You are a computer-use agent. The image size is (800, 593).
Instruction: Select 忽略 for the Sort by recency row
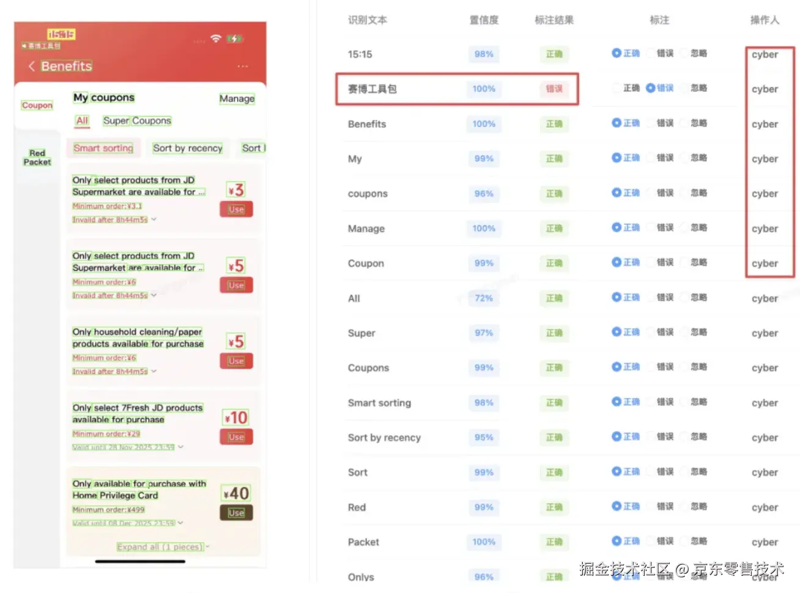pos(694,436)
